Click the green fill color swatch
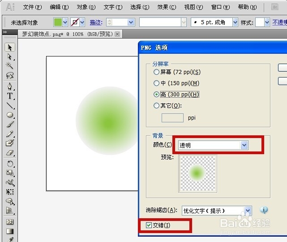 [58, 22]
